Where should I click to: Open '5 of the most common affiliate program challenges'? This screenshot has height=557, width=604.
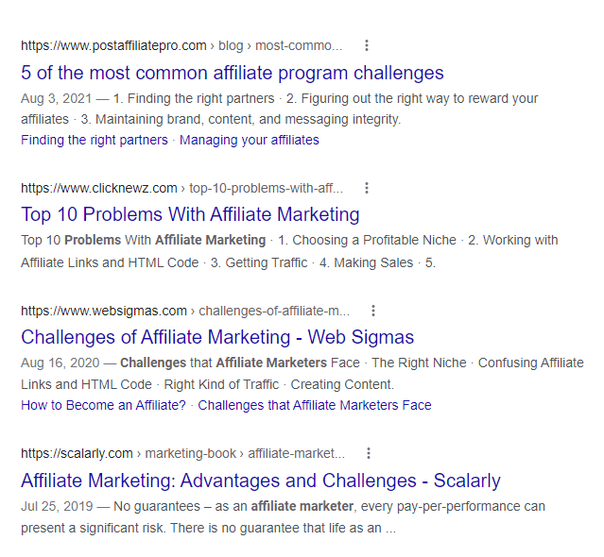click(232, 73)
